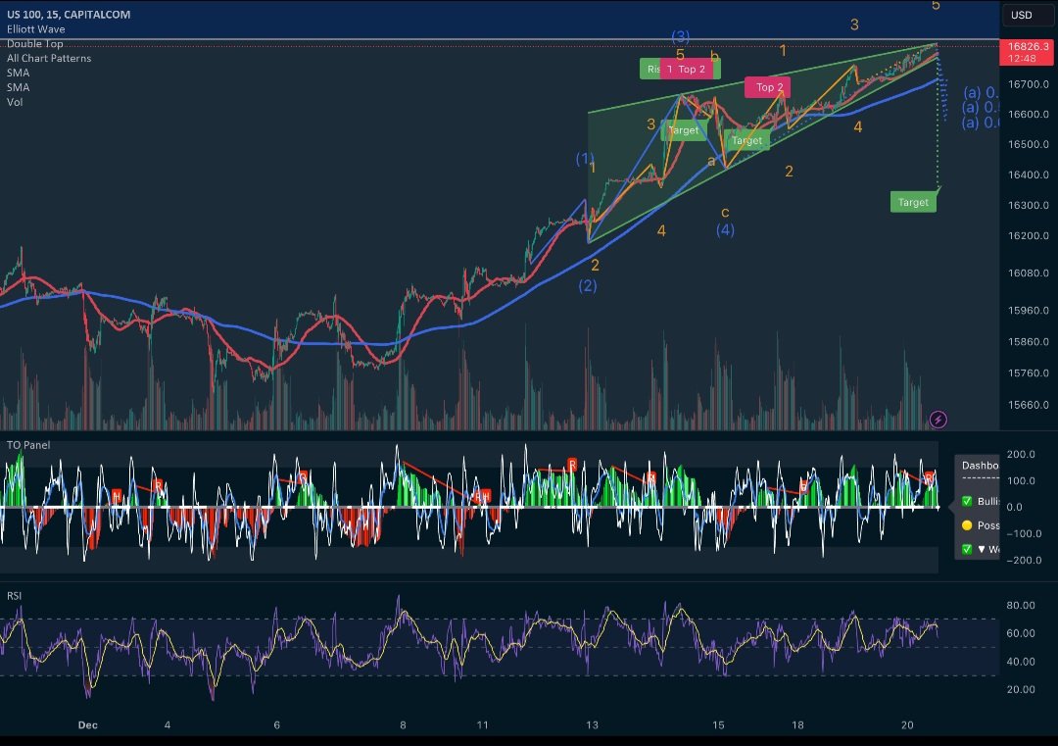The width and height of the screenshot is (1058, 746).
Task: Select the Elliott Wave indicator label
Action: [x=36, y=29]
